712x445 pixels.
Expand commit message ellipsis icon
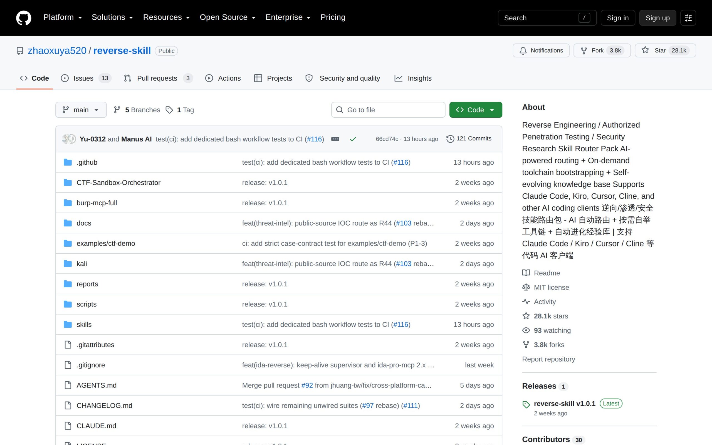click(335, 139)
